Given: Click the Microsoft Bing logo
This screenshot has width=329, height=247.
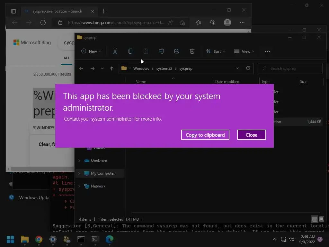Looking at the screenshot, I should tap(32, 43).
